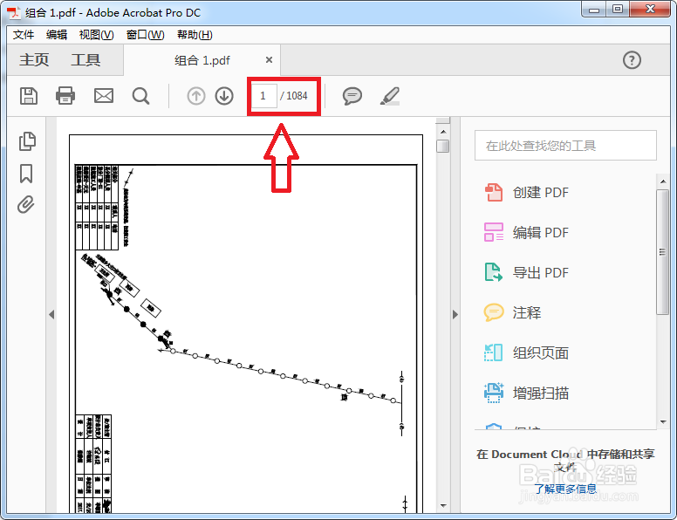Image resolution: width=677 pixels, height=520 pixels.
Task: Open the bookmarks panel
Action: tap(26, 174)
